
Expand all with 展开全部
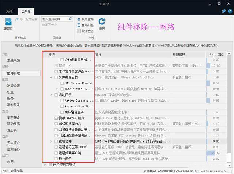85,19
